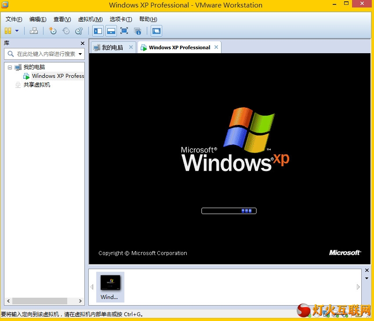Close the VMware Workstation window
This screenshot has height=321, width=374.
coord(362,4)
